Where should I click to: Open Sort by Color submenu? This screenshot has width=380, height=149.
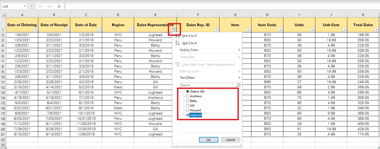click(207, 50)
